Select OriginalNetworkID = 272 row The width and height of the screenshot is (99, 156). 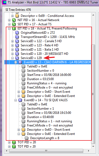(x=38, y=33)
